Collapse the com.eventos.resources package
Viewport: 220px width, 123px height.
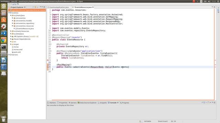[x=12, y=26]
